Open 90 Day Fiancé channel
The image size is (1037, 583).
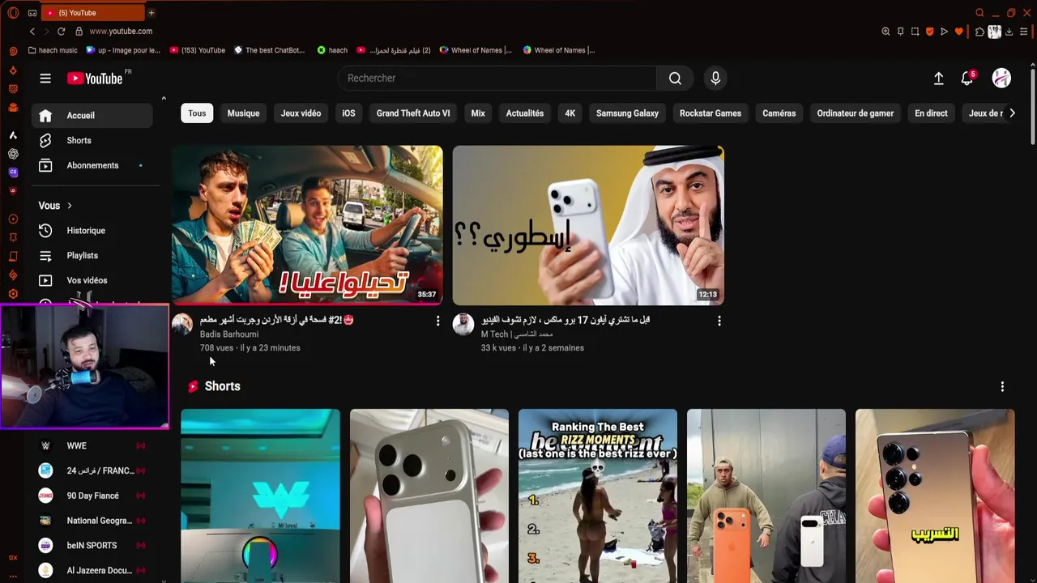[x=92, y=496]
